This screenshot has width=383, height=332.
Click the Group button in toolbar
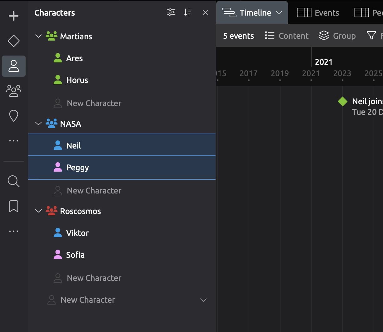[337, 36]
